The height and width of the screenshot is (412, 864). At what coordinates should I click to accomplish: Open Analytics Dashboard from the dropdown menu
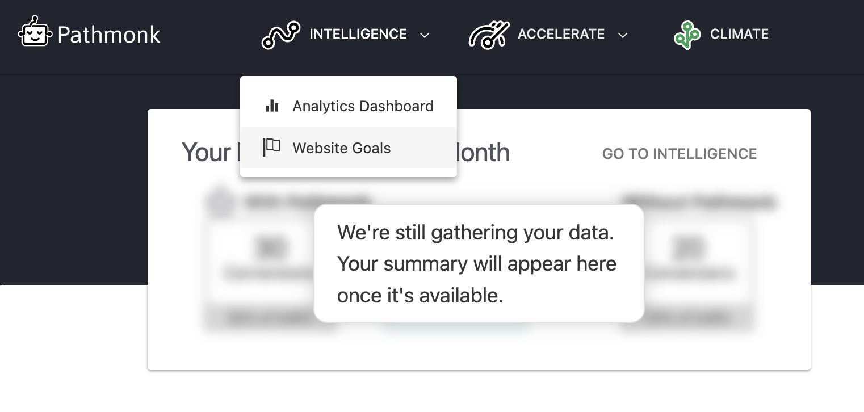coord(363,106)
